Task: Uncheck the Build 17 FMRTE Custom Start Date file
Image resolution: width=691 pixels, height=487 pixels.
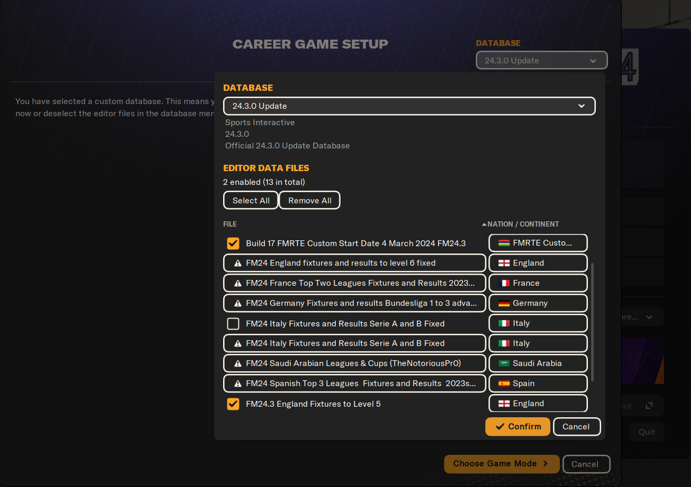Action: click(x=233, y=243)
